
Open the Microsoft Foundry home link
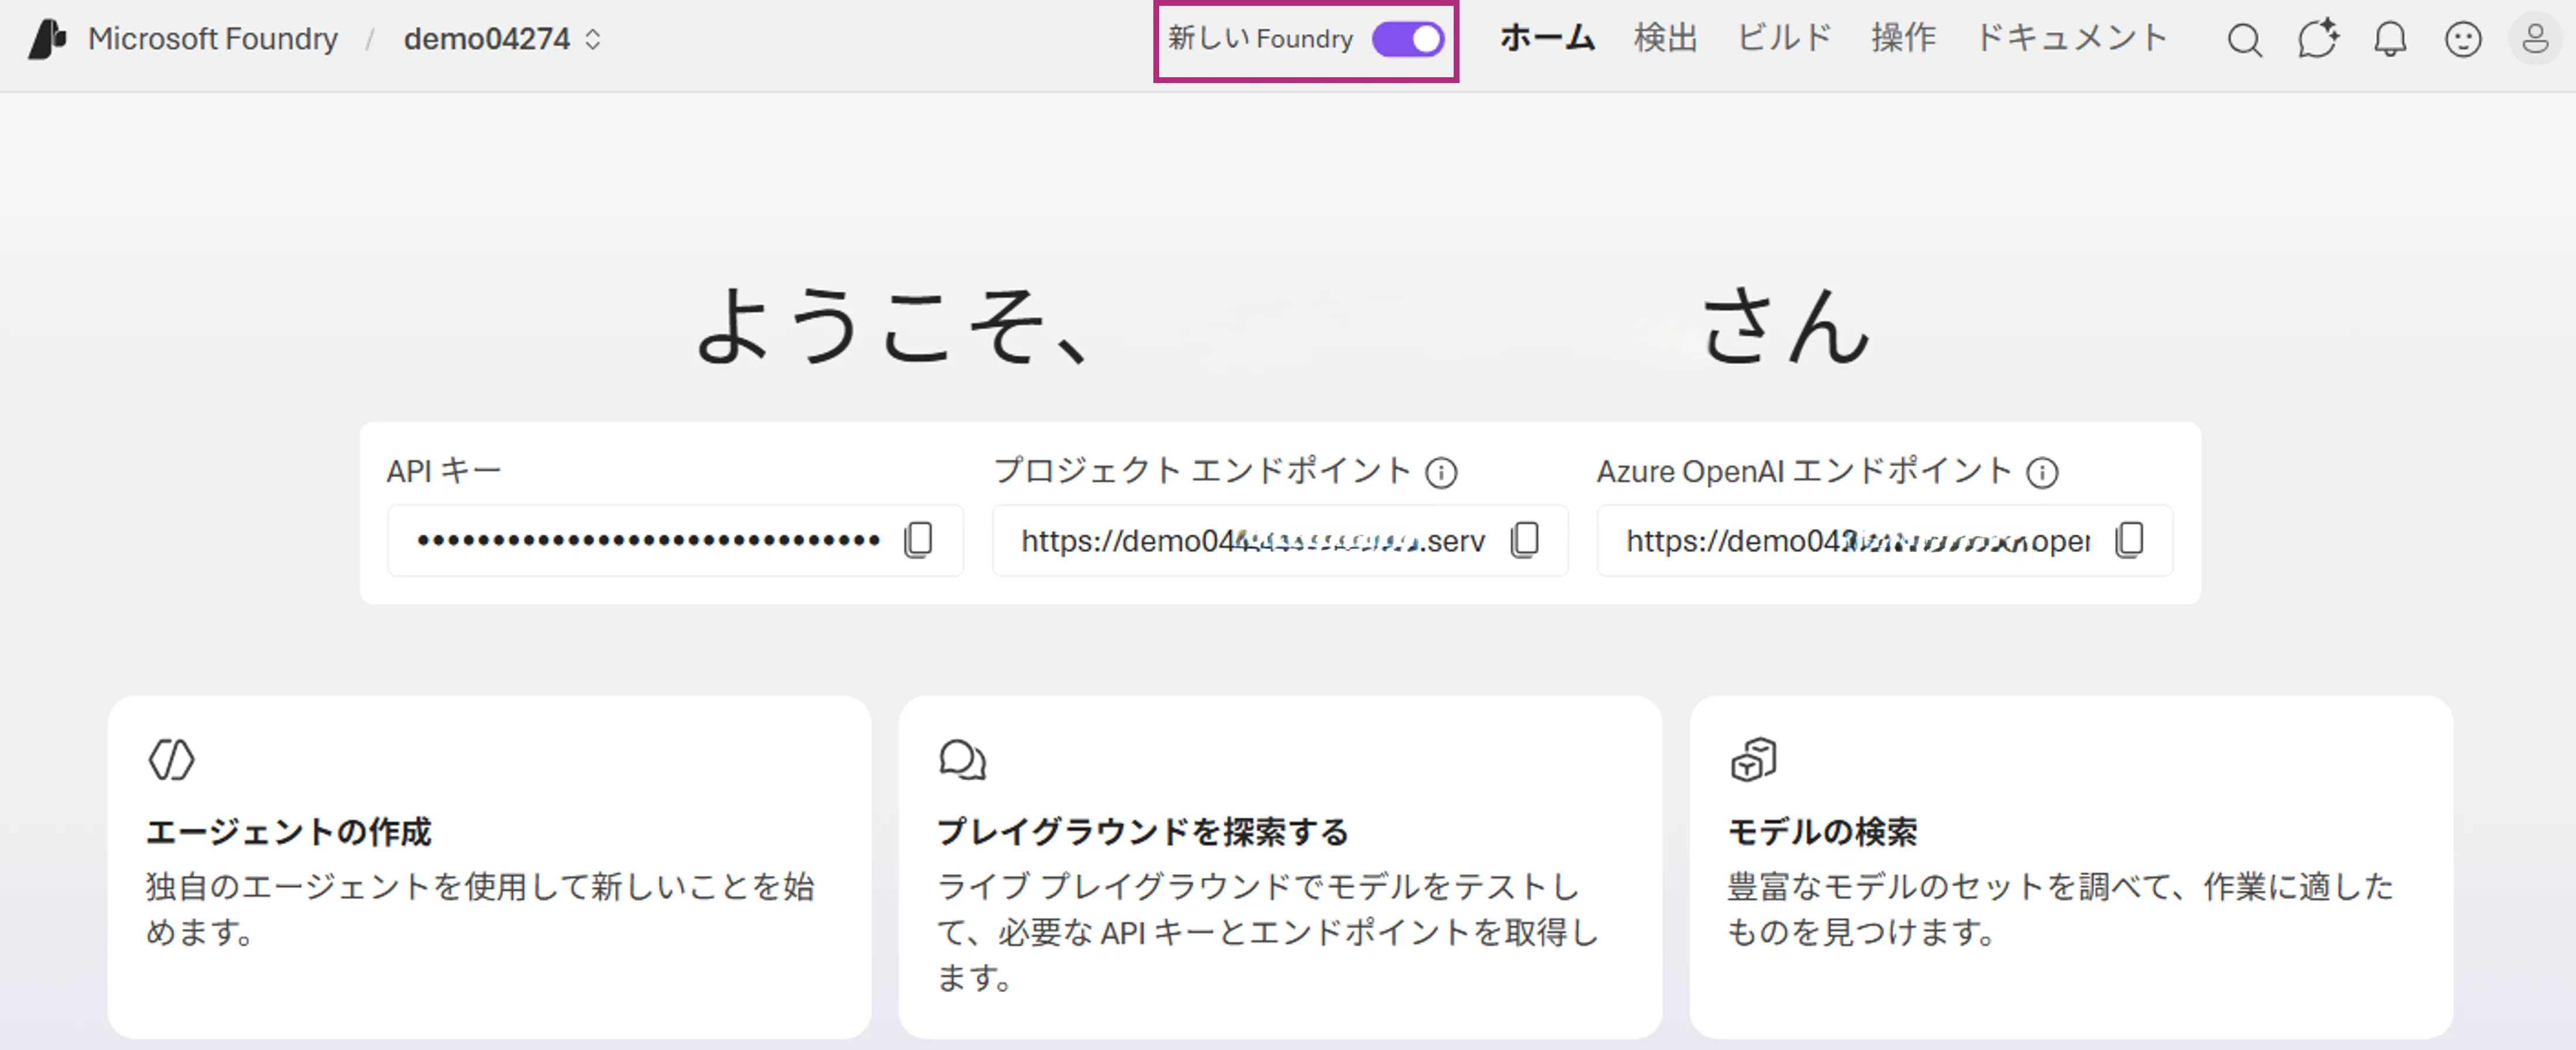(212, 39)
